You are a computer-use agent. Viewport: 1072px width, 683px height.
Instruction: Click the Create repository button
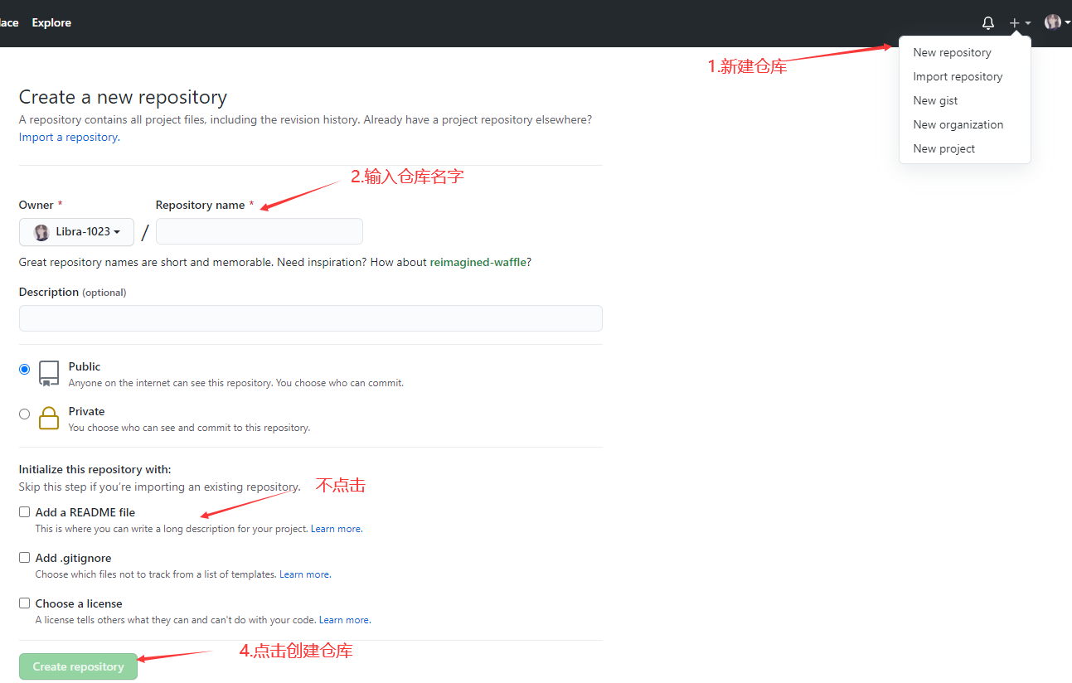78,666
